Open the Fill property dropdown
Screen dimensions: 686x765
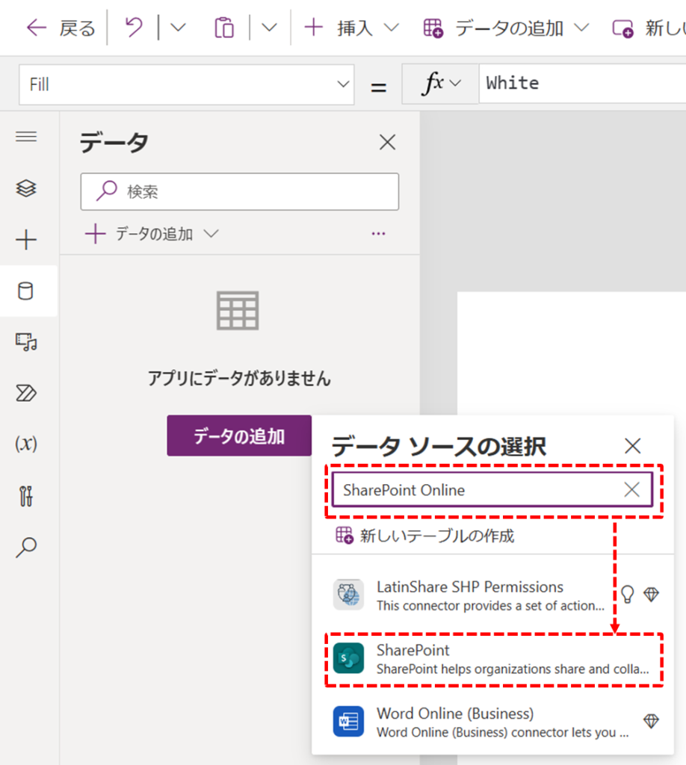click(186, 84)
